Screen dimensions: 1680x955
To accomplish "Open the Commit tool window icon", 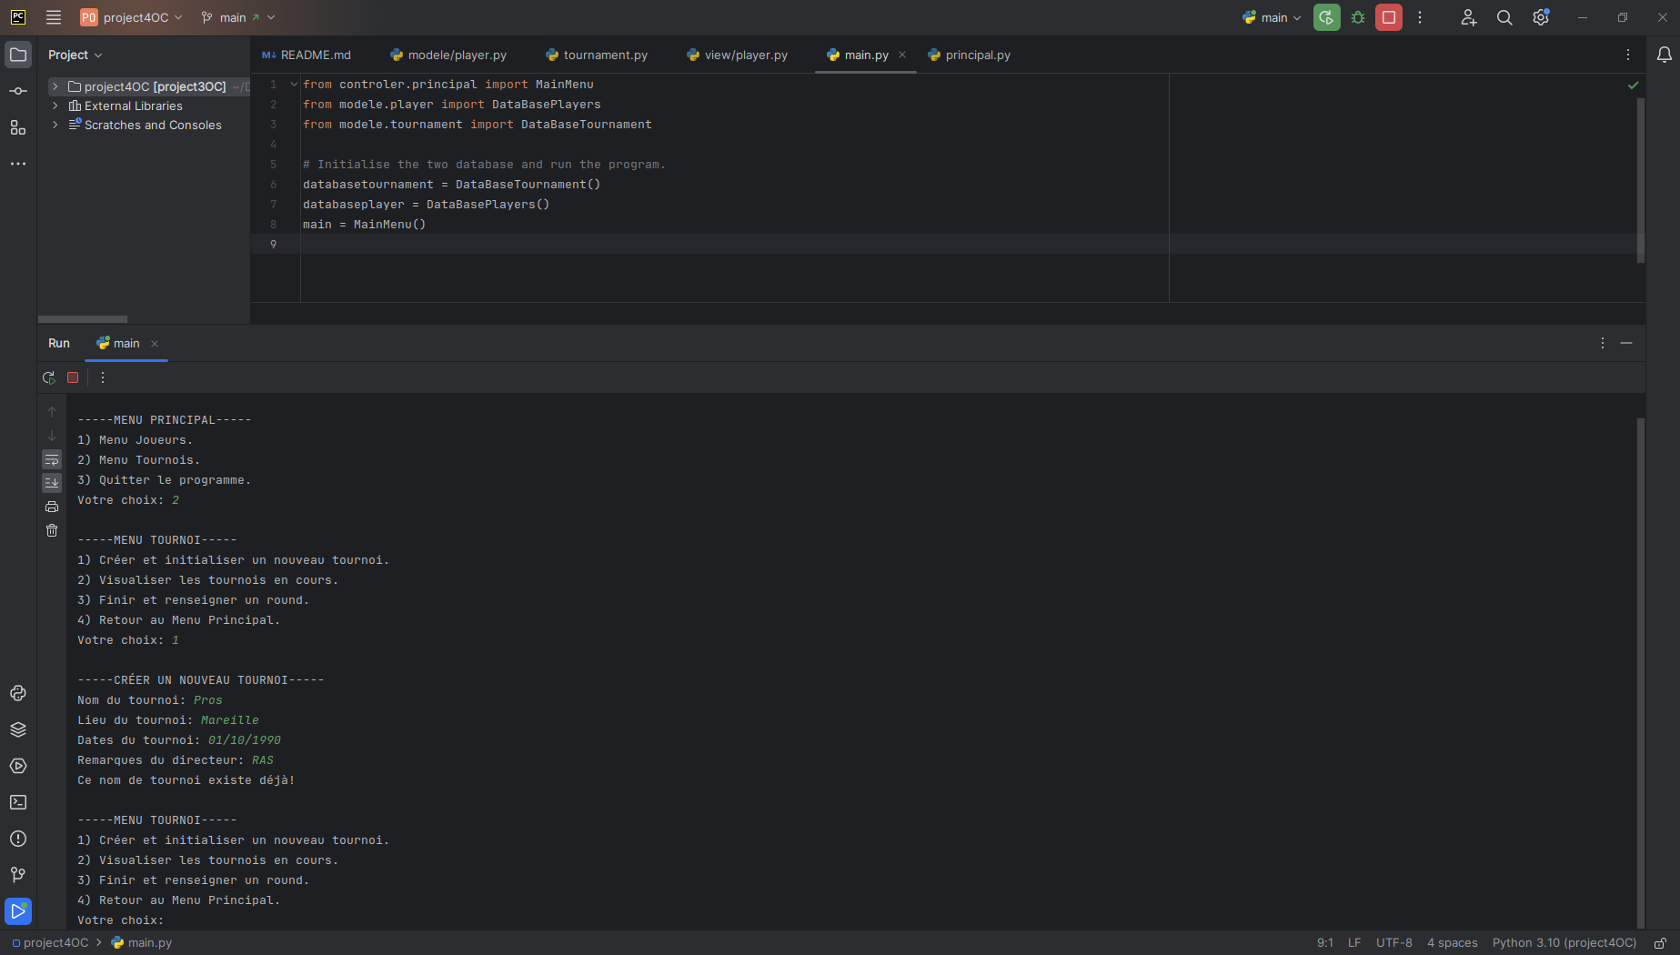I will tap(18, 91).
